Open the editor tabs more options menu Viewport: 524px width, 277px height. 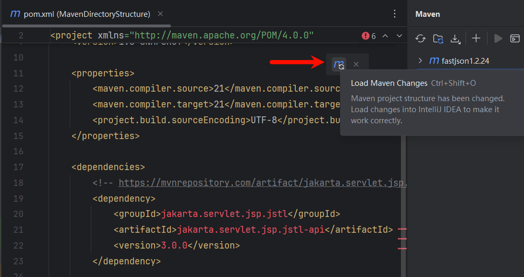point(395,14)
